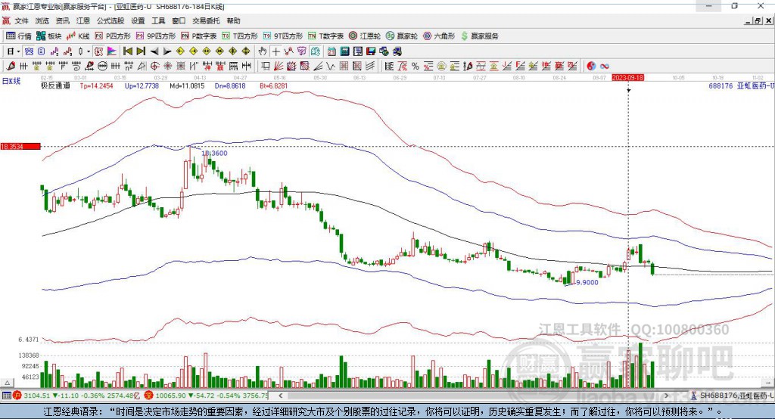Open the 行情 market quotes view
Screen dimensions: 775x419
point(18,36)
